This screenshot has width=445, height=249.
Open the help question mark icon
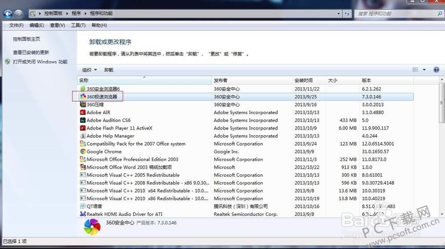coord(436,70)
